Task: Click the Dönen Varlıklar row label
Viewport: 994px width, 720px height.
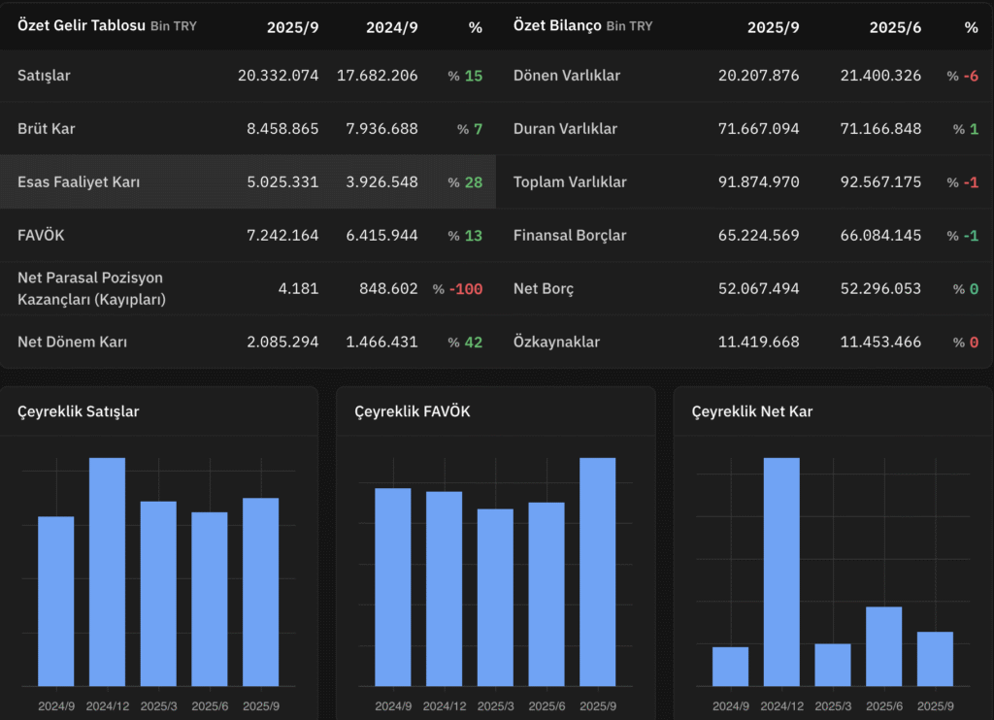Action: pyautogui.click(x=567, y=76)
